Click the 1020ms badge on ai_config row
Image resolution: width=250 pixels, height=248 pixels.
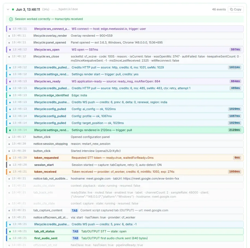click(234, 109)
